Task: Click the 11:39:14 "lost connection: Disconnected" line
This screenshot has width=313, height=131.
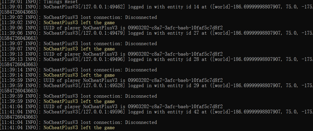Action: coord(100,70)
